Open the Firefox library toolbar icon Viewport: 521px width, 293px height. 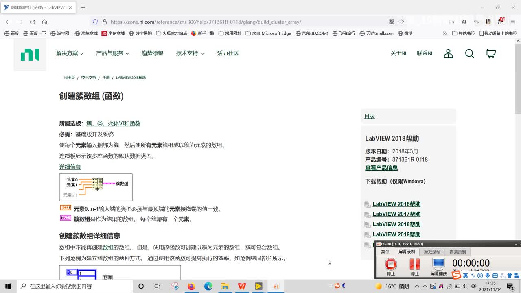(x=452, y=22)
